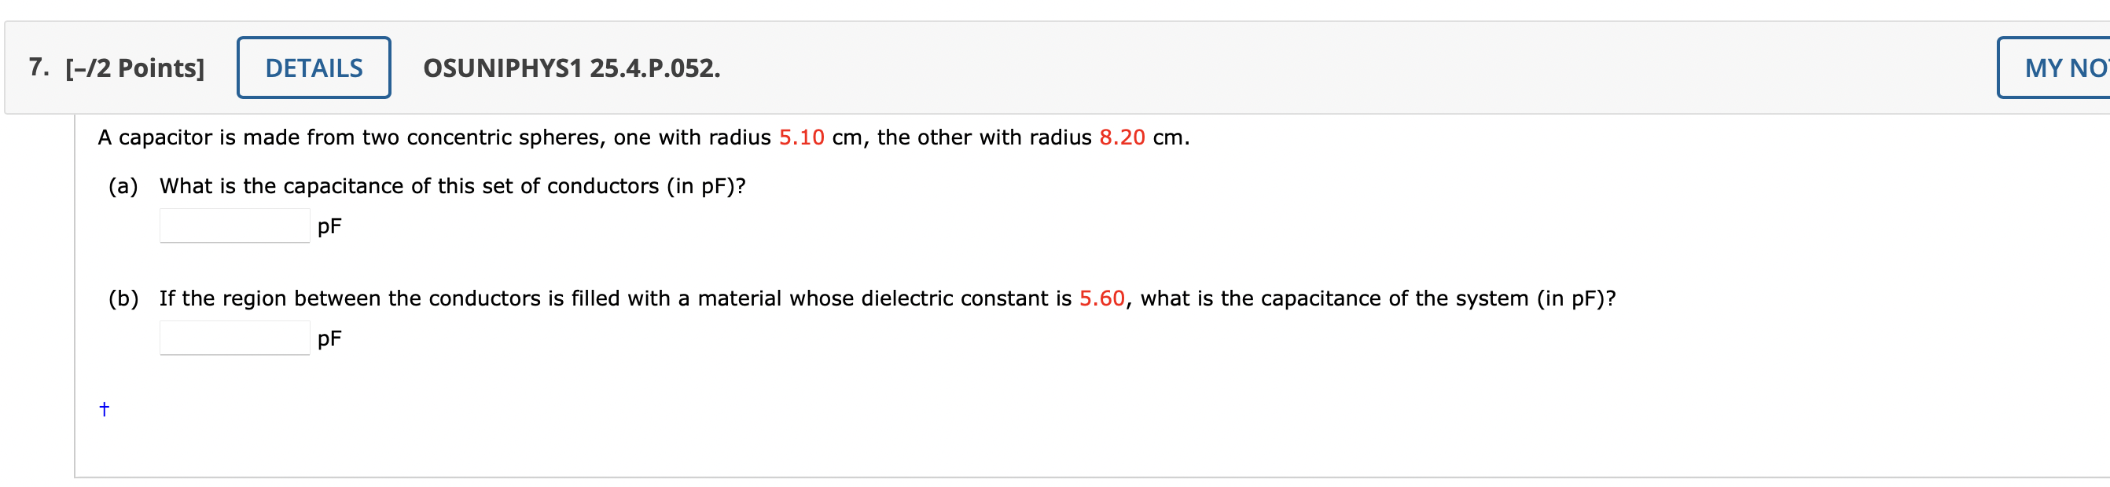Focus the capacitance input for part (a)

point(233,225)
